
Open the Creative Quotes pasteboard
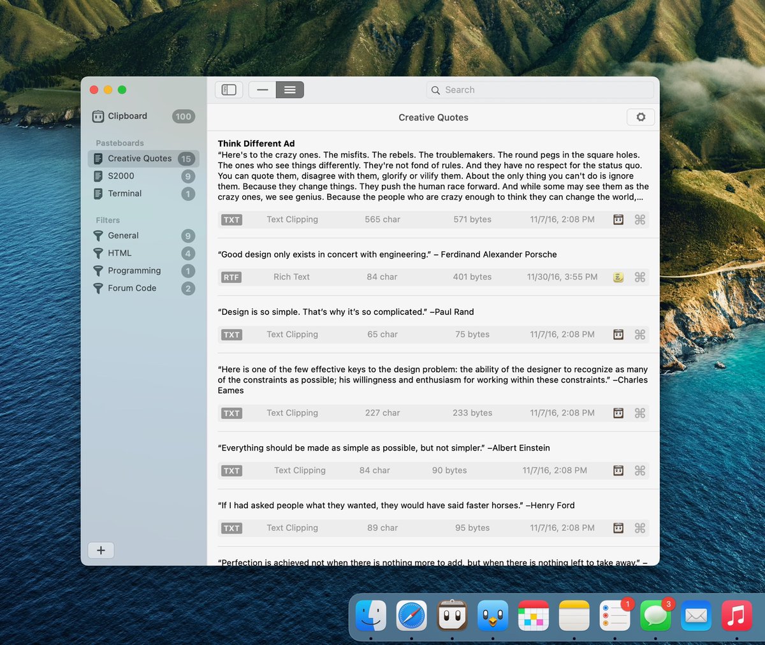(143, 159)
